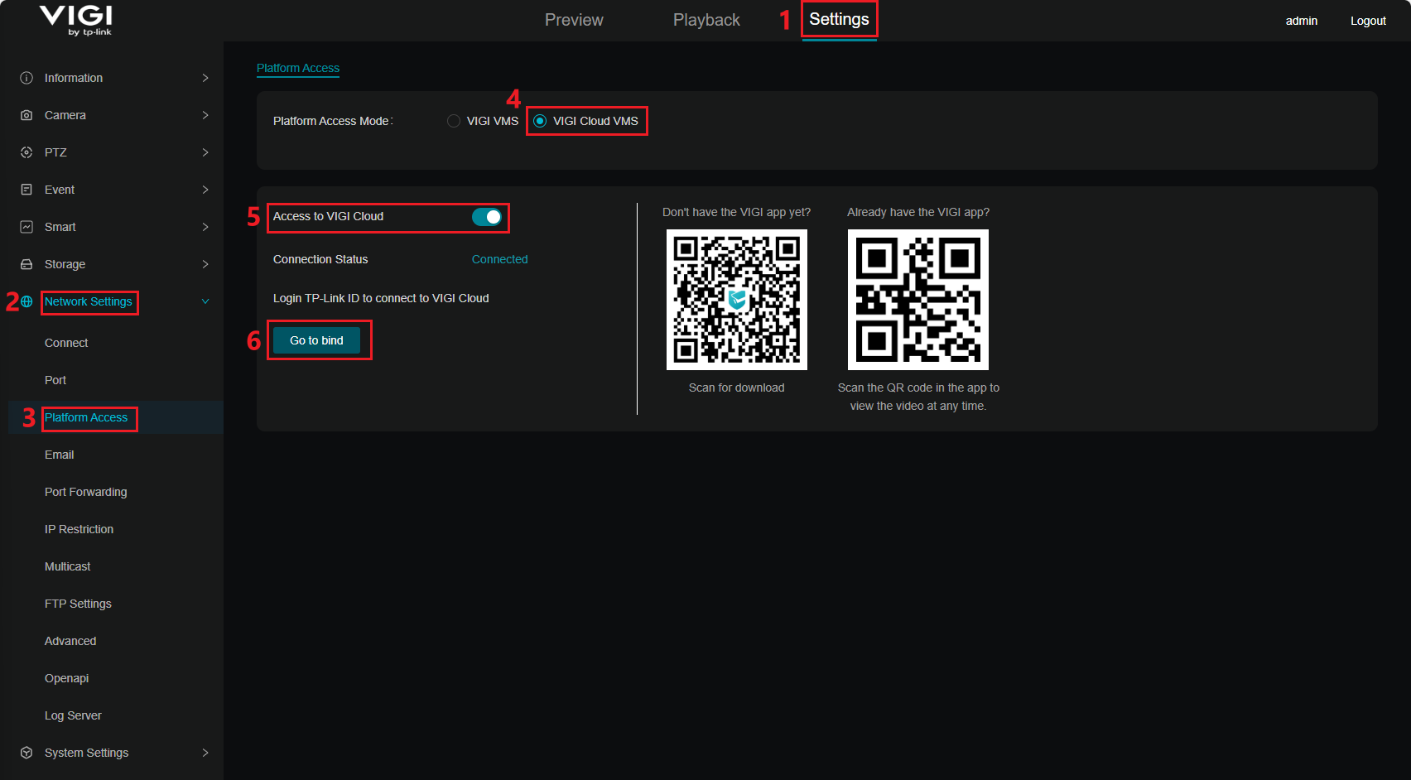Screen dimensions: 1411x780
Task: Open Platform Access in the sidebar
Action: coord(86,417)
